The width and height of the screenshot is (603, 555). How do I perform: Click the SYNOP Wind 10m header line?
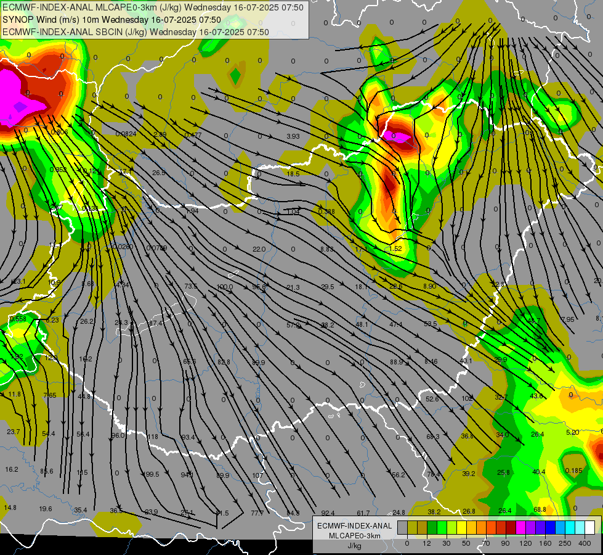112,20
